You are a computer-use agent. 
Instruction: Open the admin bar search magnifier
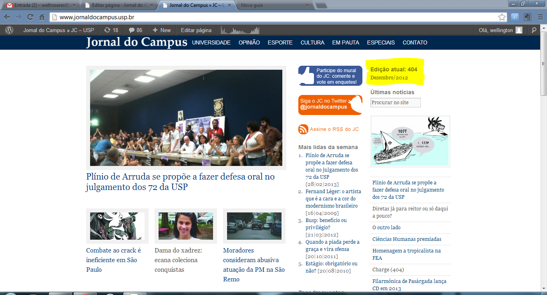coord(534,30)
